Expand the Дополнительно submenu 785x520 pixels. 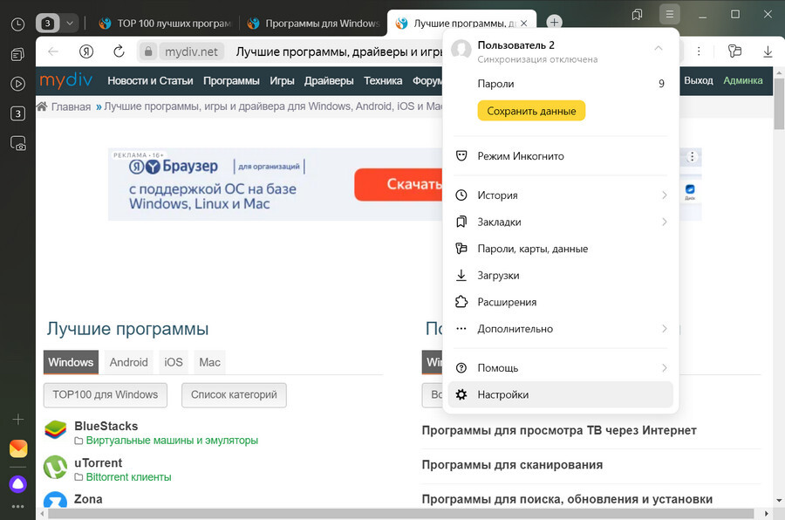click(x=664, y=329)
